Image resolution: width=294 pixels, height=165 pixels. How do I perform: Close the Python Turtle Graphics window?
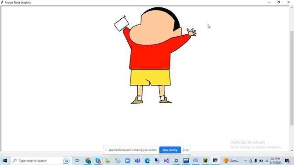pos(288,2)
